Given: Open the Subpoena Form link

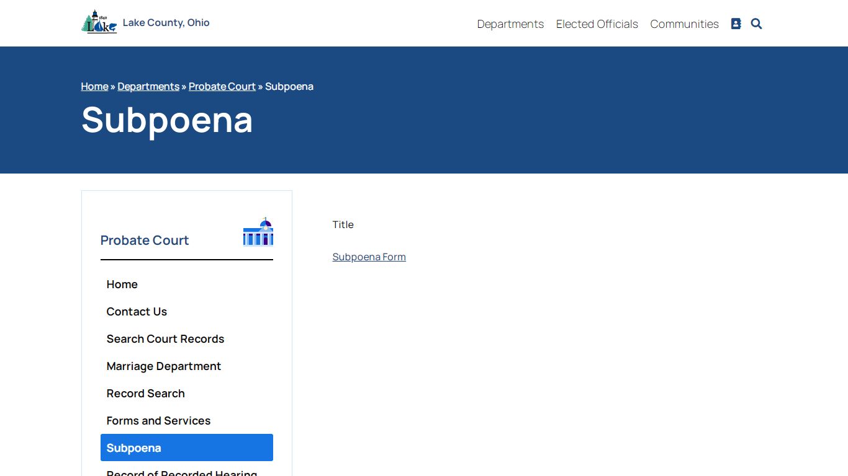Looking at the screenshot, I should 369,257.
